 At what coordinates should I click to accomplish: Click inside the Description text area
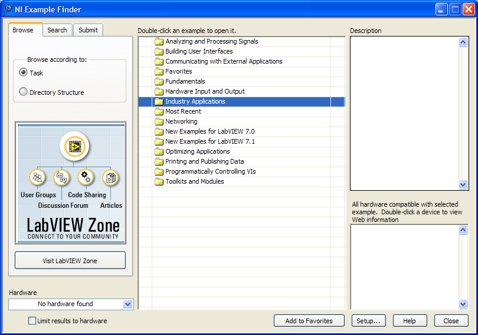click(404, 113)
